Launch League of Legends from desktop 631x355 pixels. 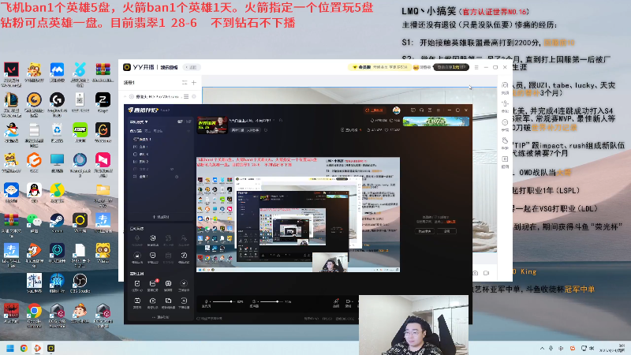tap(11, 100)
